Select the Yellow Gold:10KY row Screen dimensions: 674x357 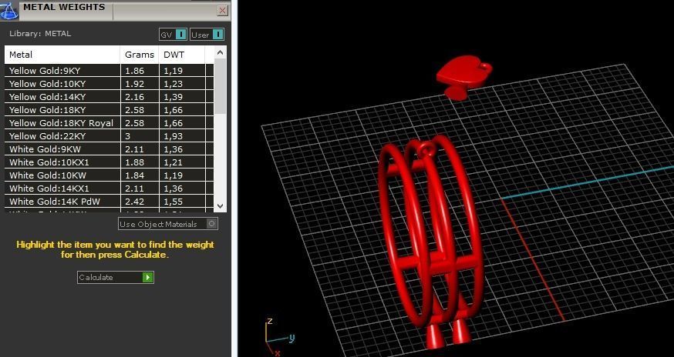(x=110, y=84)
